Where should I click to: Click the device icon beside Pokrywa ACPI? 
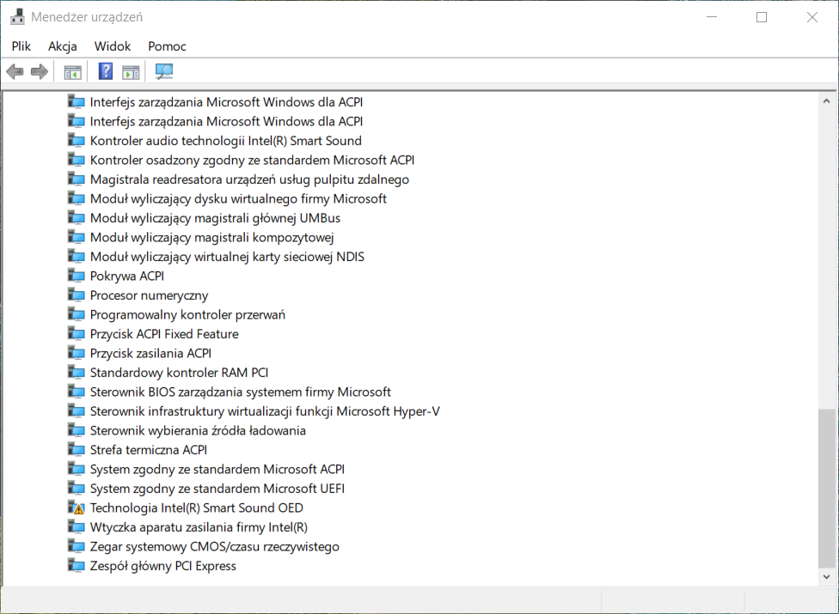(x=76, y=276)
